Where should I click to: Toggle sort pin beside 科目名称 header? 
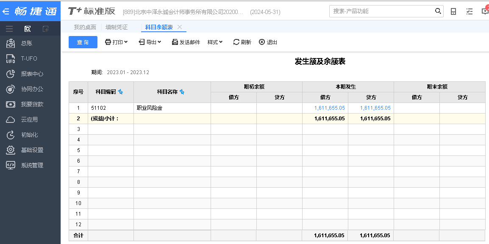pyautogui.click(x=182, y=92)
